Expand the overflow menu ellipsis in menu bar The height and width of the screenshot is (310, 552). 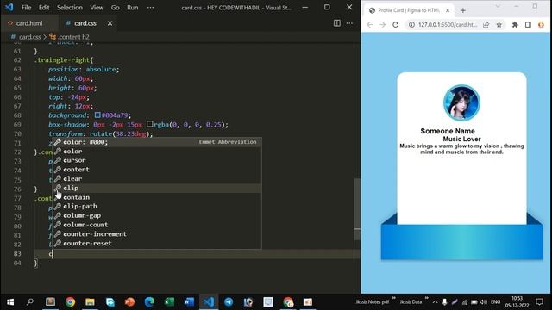(x=150, y=8)
